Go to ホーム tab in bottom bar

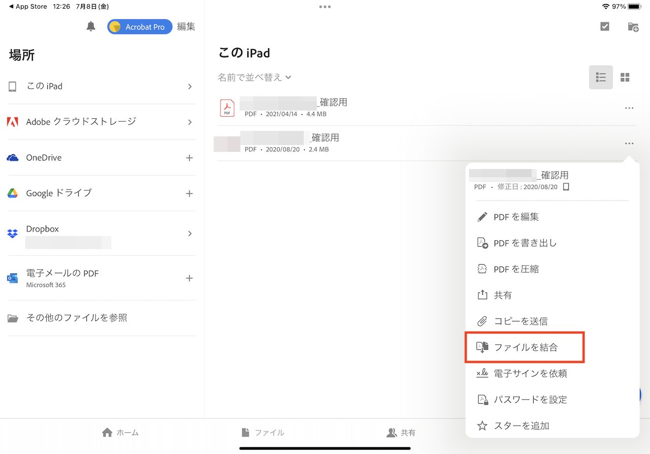pyautogui.click(x=120, y=433)
